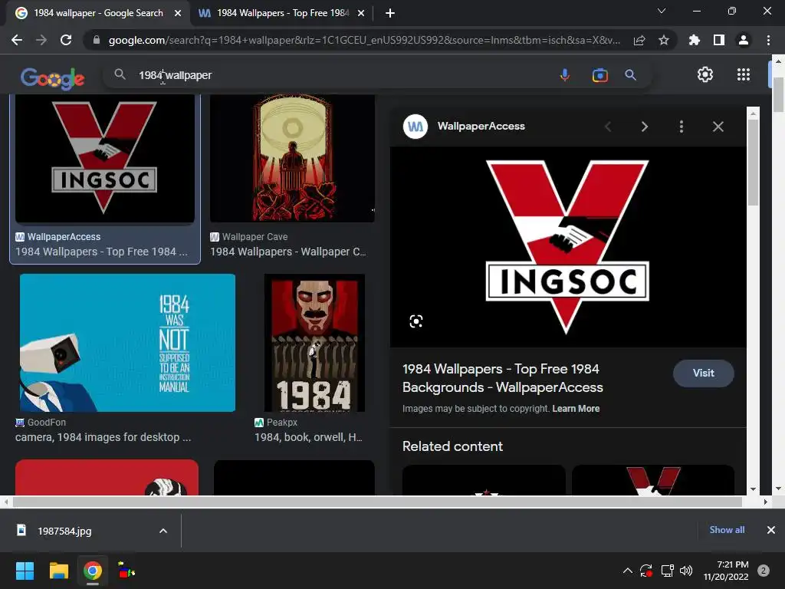Screen dimensions: 785x589
Task: Open File Explorer from taskbar
Action: pyautogui.click(x=58, y=571)
